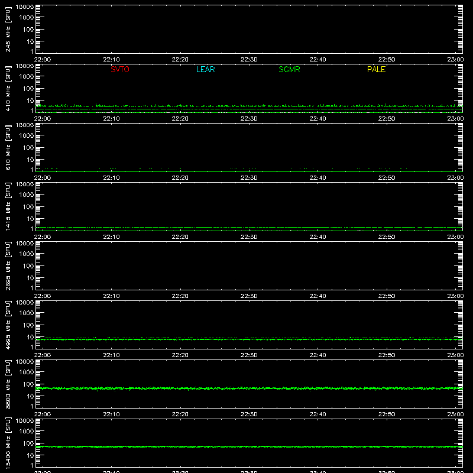Click the 10 tick label of the 15400 MHz panel
Screen dimensions: 473x473
[x=31, y=455]
